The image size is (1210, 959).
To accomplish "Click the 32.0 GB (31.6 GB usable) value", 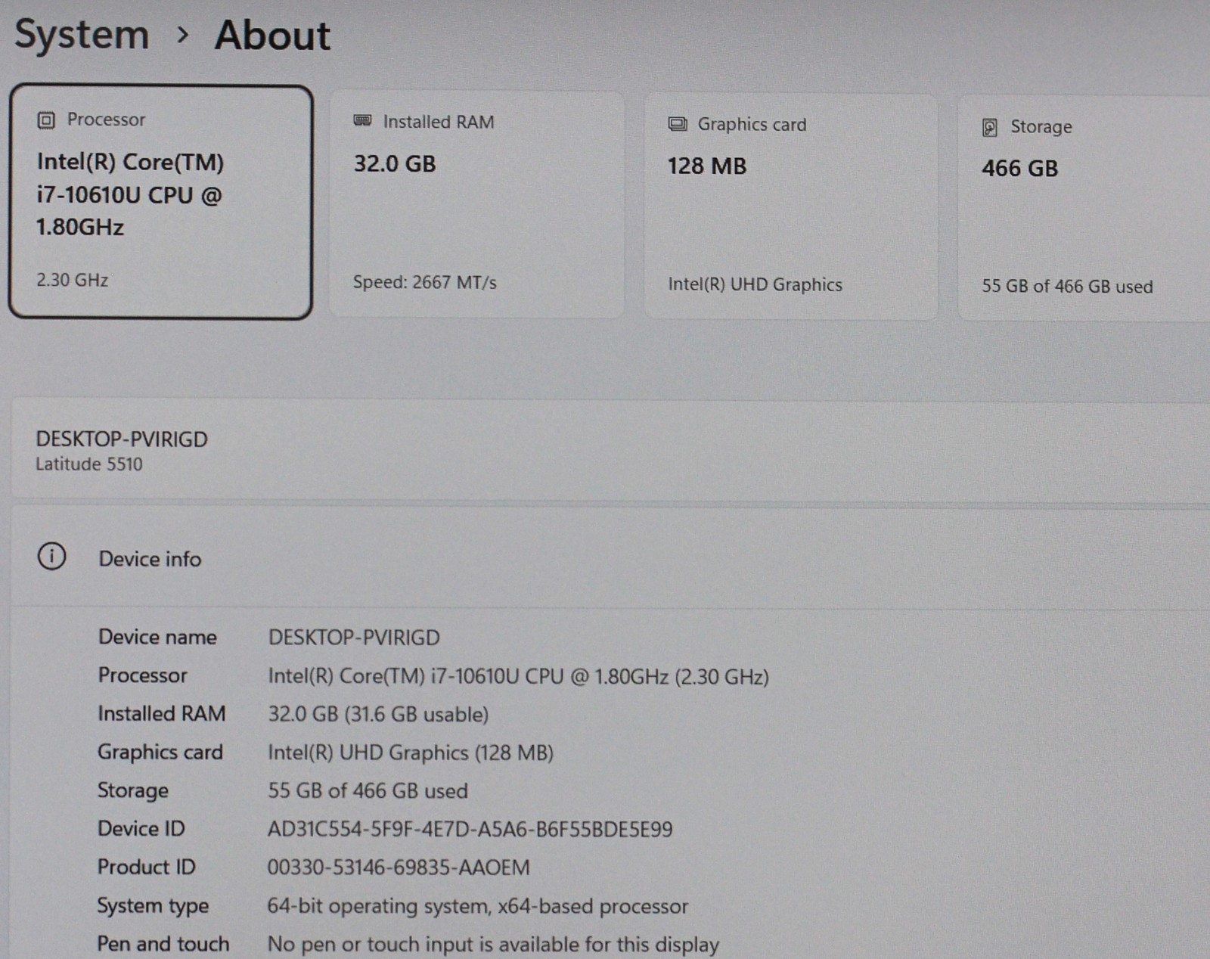I will coord(378,714).
